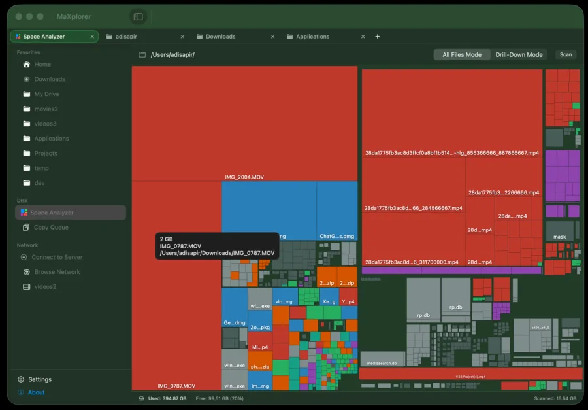Click the About info icon
588x410 pixels.
[21, 392]
